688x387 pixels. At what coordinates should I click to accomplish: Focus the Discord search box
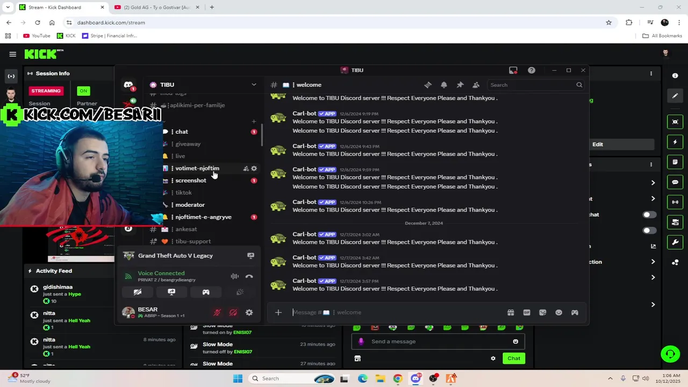click(536, 85)
